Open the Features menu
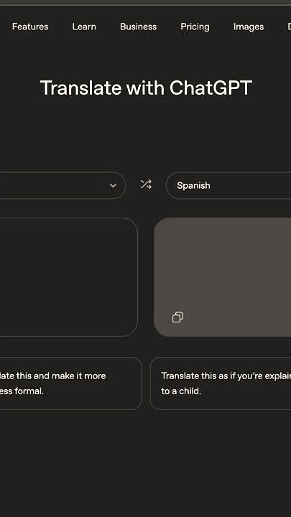Image resolution: width=291 pixels, height=517 pixels. coord(30,27)
